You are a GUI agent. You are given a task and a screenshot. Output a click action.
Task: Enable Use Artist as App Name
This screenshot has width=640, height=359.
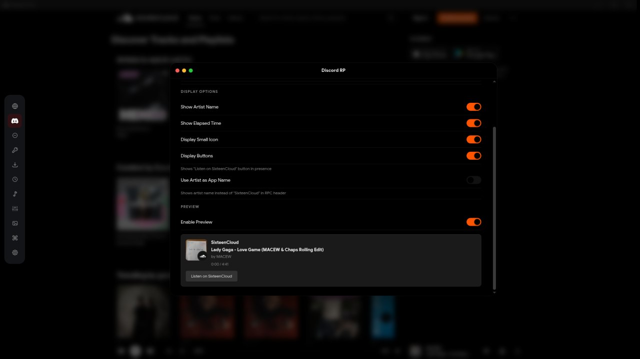(473, 180)
